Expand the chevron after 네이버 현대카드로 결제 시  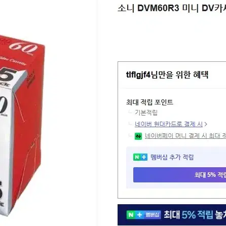(206, 124)
